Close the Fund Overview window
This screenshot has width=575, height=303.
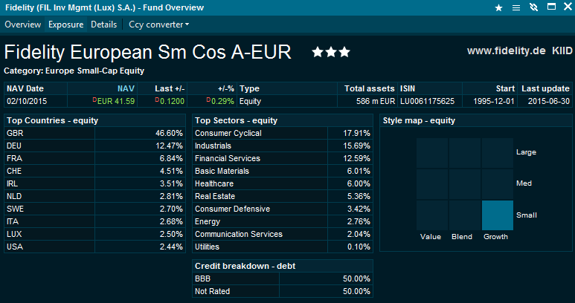(568, 7)
